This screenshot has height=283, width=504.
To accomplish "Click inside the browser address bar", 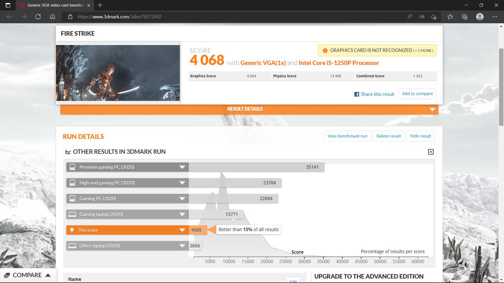I will (157, 17).
